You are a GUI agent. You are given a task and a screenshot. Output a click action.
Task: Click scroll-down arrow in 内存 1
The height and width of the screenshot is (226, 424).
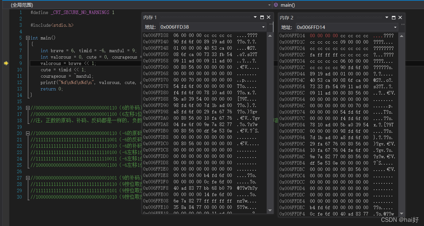coord(270,210)
